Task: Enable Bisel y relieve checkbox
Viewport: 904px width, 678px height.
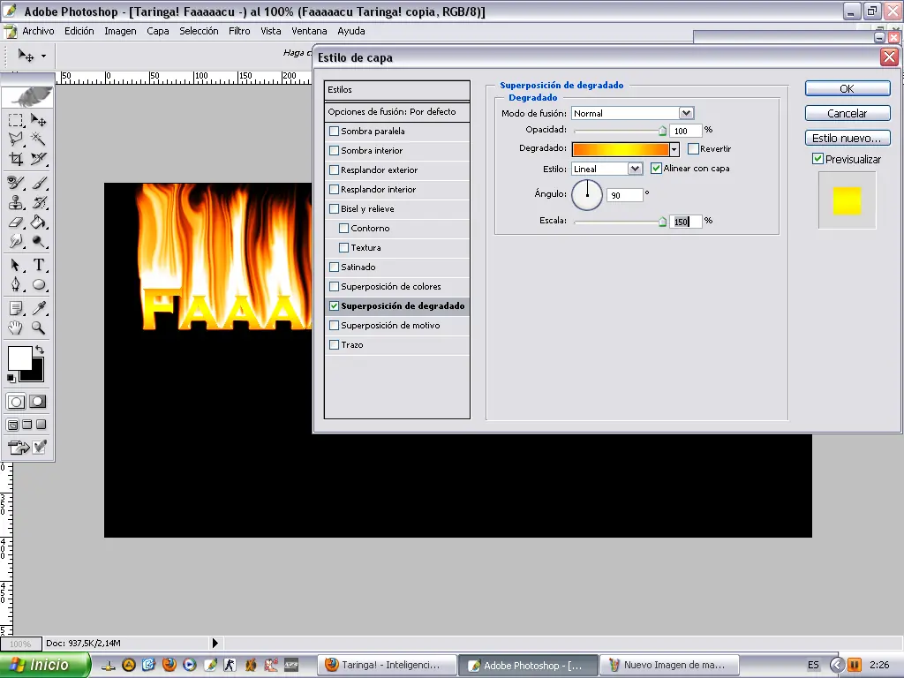Action: click(334, 208)
